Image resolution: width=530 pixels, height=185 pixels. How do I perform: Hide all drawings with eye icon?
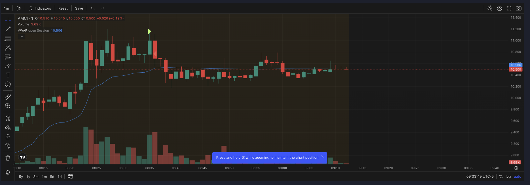(8, 146)
